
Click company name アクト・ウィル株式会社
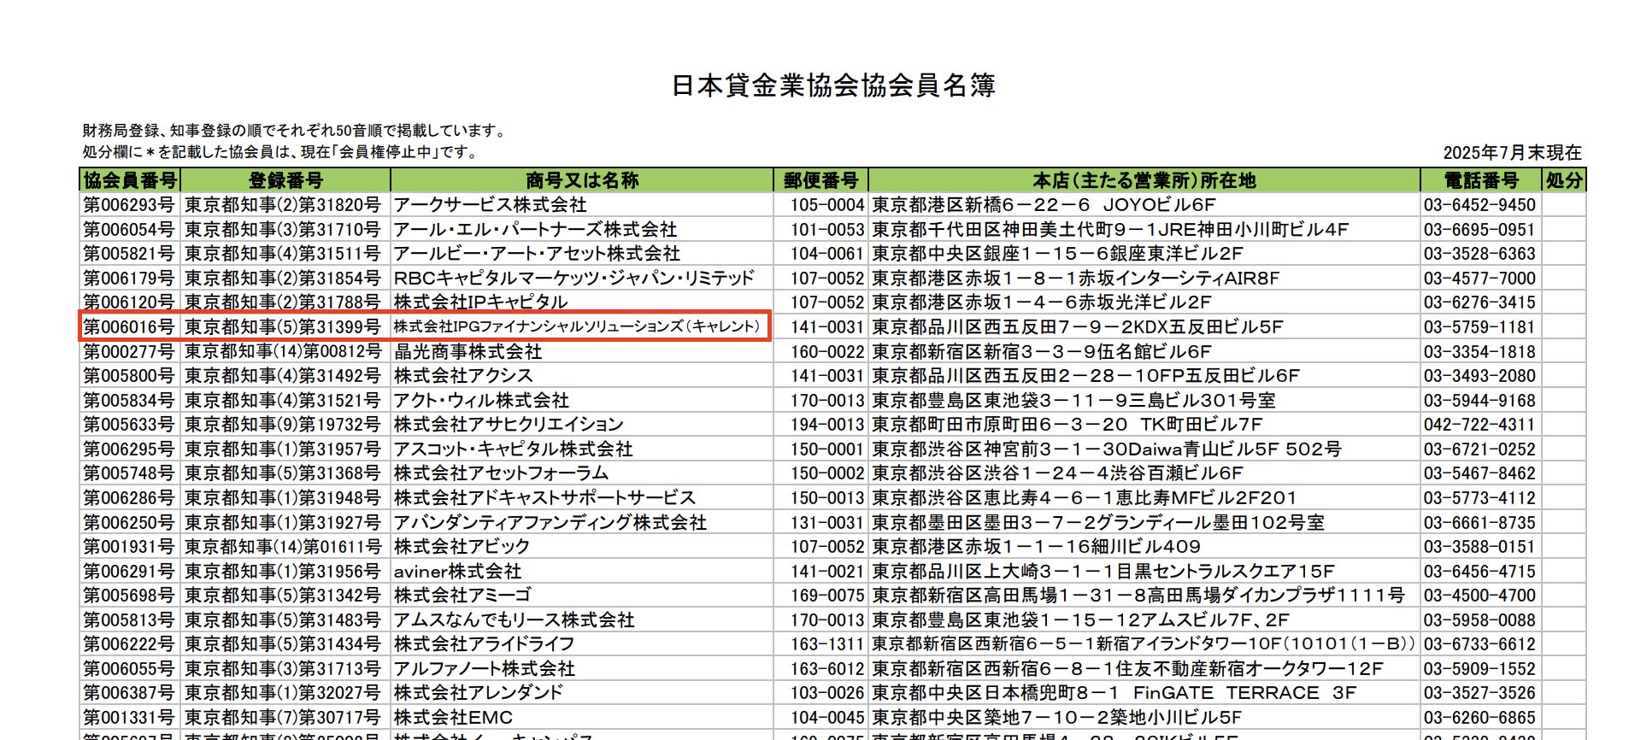click(481, 401)
